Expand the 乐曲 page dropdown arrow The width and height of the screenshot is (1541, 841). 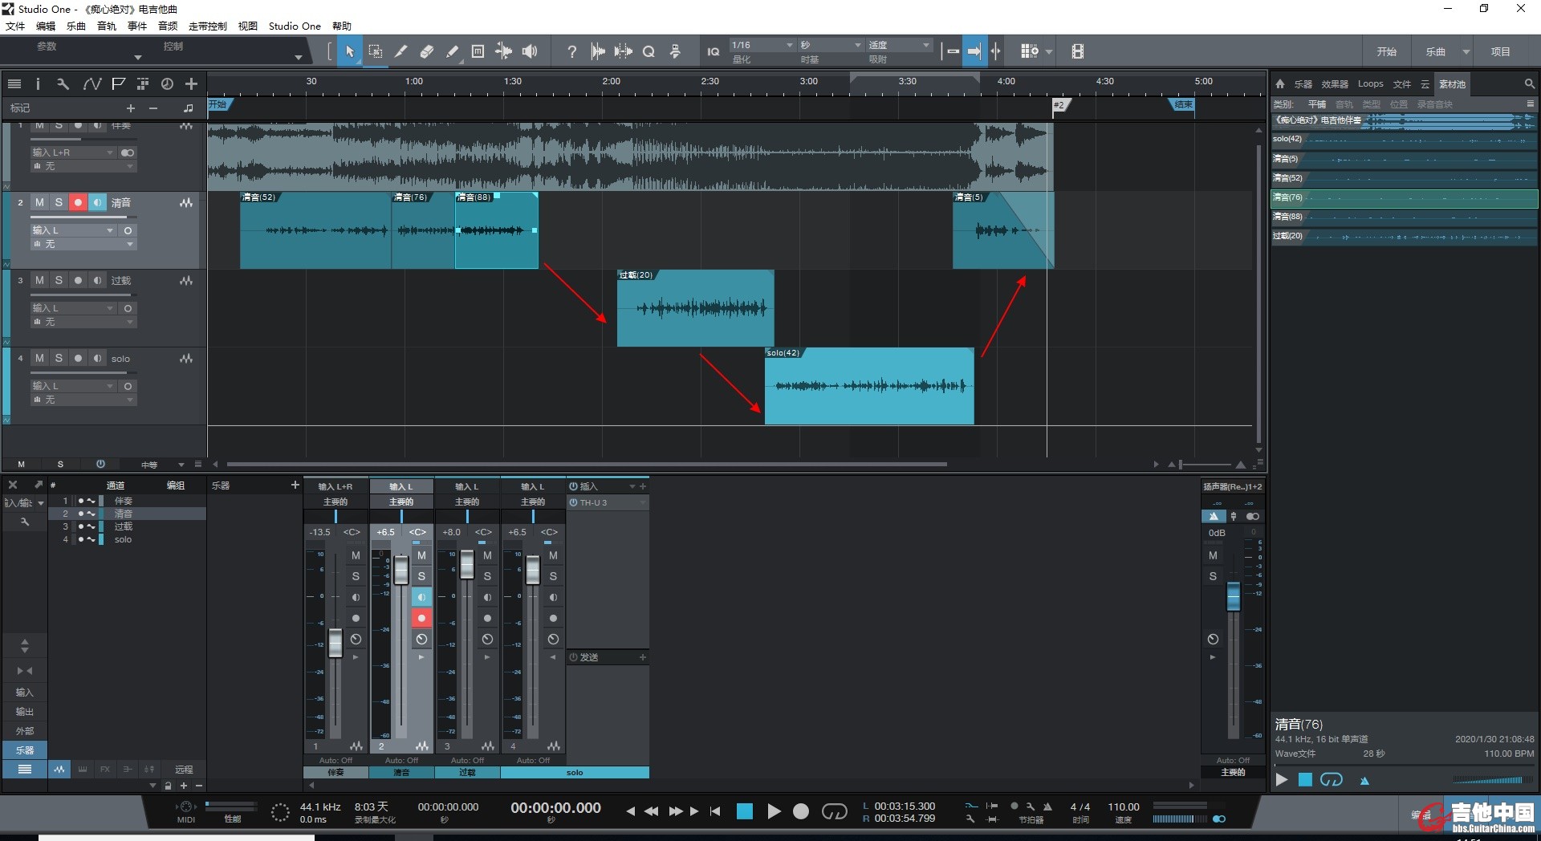[x=1466, y=52]
